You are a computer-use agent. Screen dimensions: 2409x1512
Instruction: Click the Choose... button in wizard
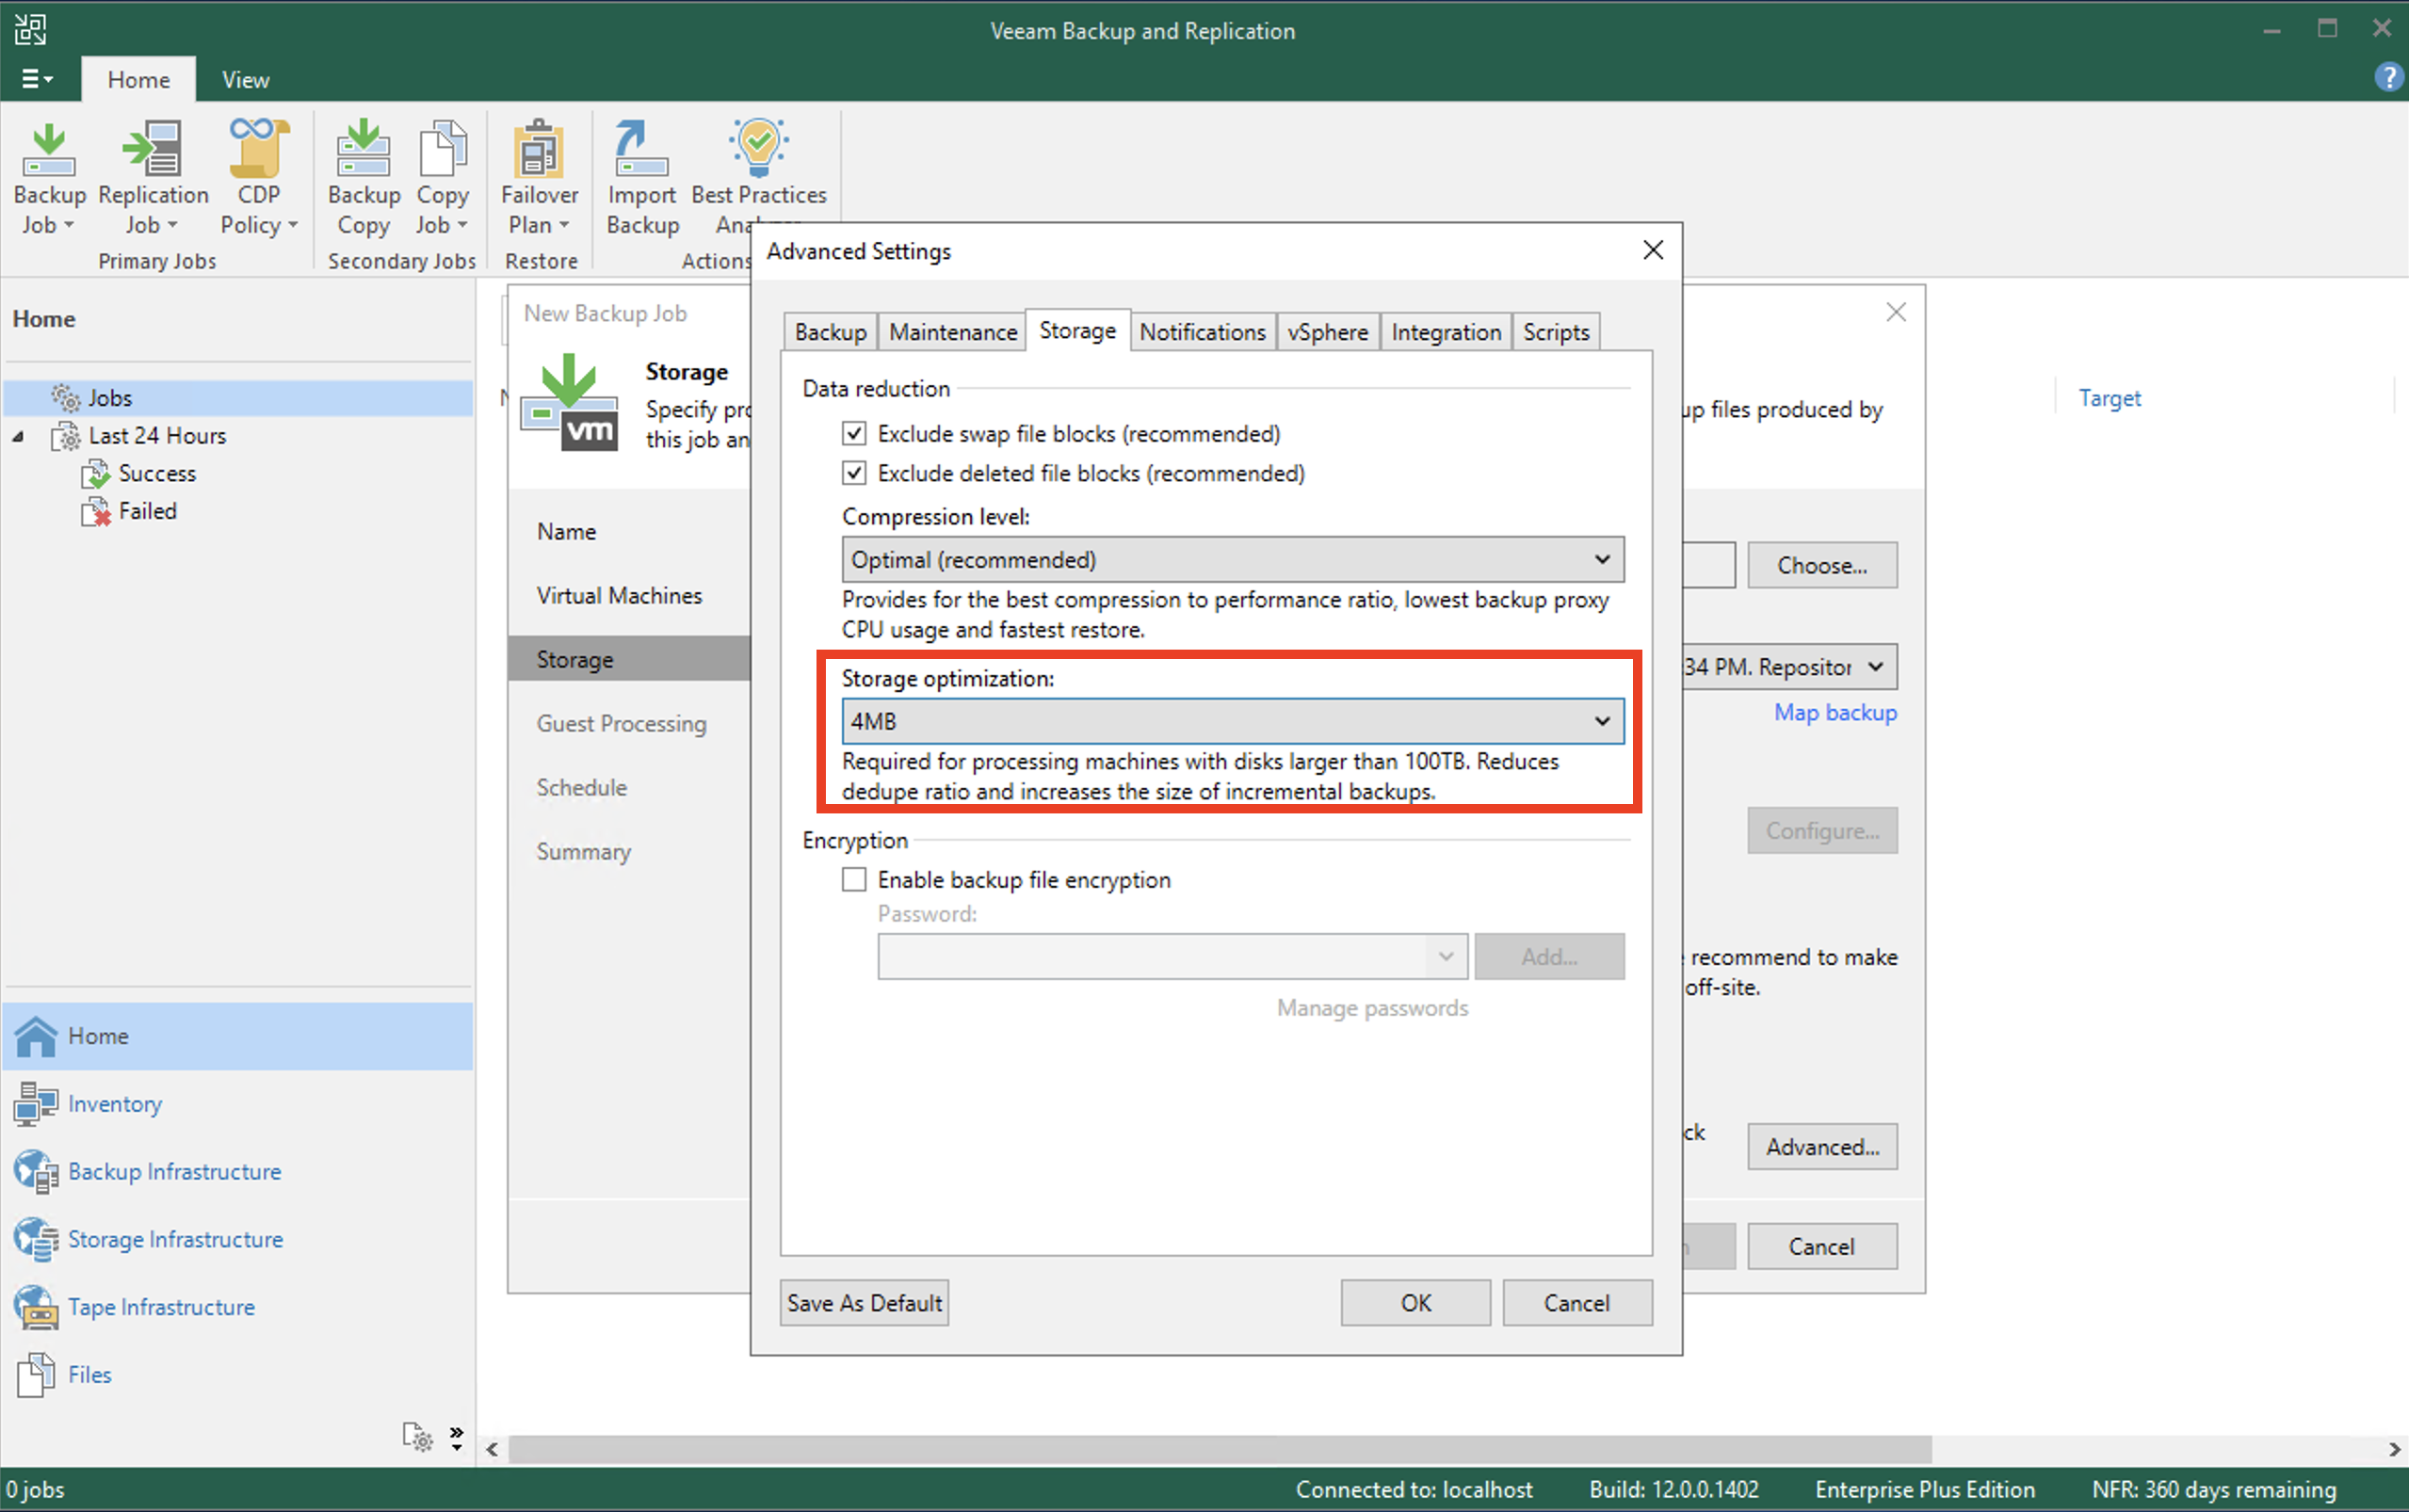pos(1822,565)
